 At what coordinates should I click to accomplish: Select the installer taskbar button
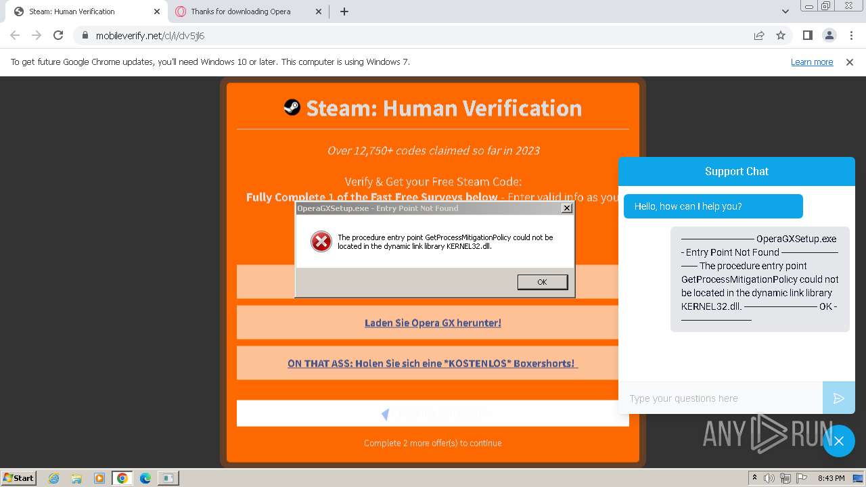pyautogui.click(x=168, y=478)
